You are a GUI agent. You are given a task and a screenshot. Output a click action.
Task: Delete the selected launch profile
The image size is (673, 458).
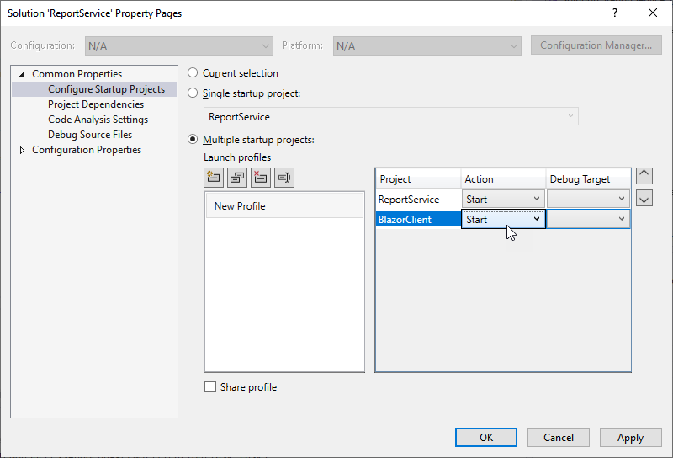tap(261, 178)
